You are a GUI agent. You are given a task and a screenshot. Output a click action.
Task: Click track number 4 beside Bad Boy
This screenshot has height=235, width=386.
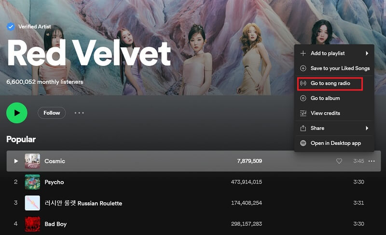pos(16,224)
